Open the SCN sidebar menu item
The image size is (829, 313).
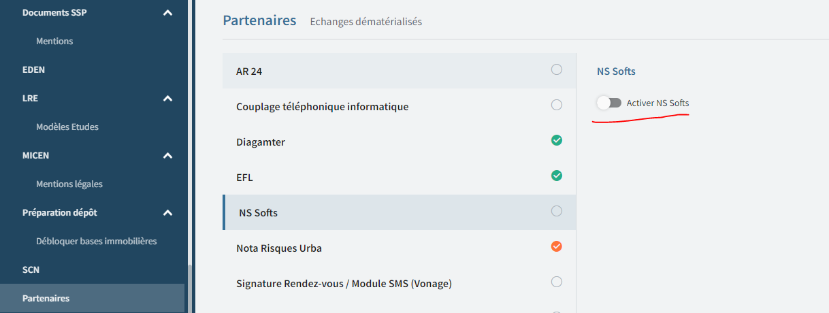31,269
